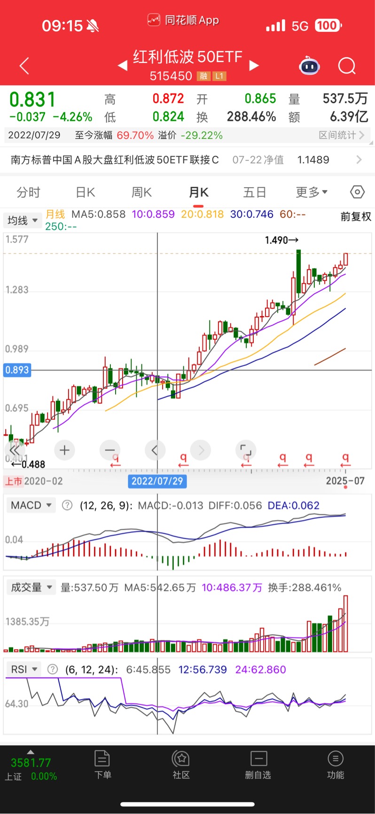Enter fullscreen chart with expand icon
The image size is (375, 814).
point(246,450)
